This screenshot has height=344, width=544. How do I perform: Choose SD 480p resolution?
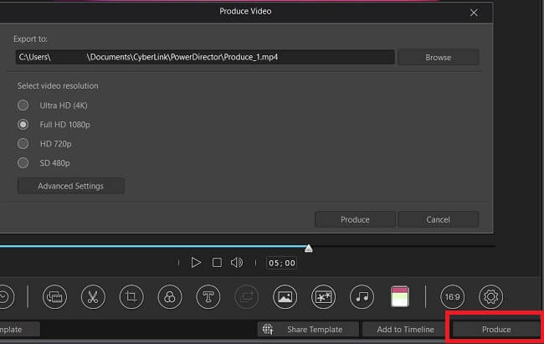[x=23, y=162]
